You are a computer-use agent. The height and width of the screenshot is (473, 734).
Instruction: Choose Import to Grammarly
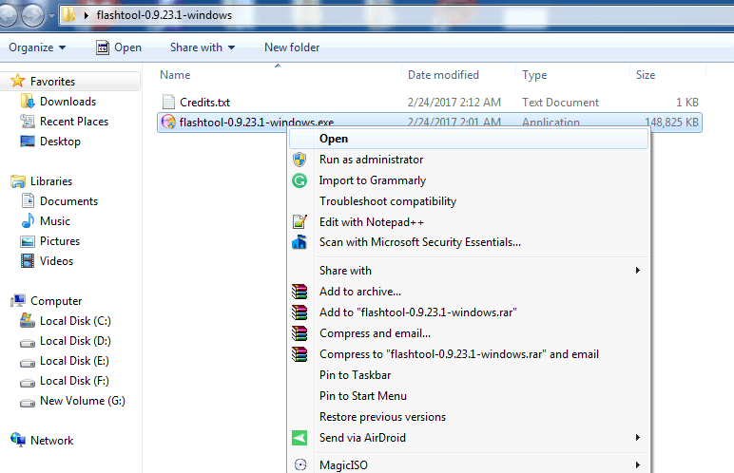tap(469, 180)
